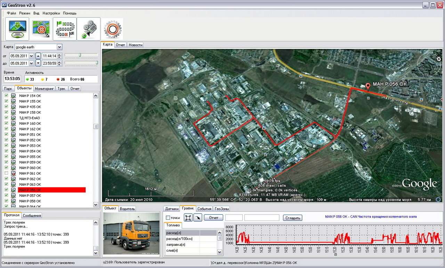The image size is (445, 268).
Task: Switch to the Новости tab
Action: click(135, 45)
